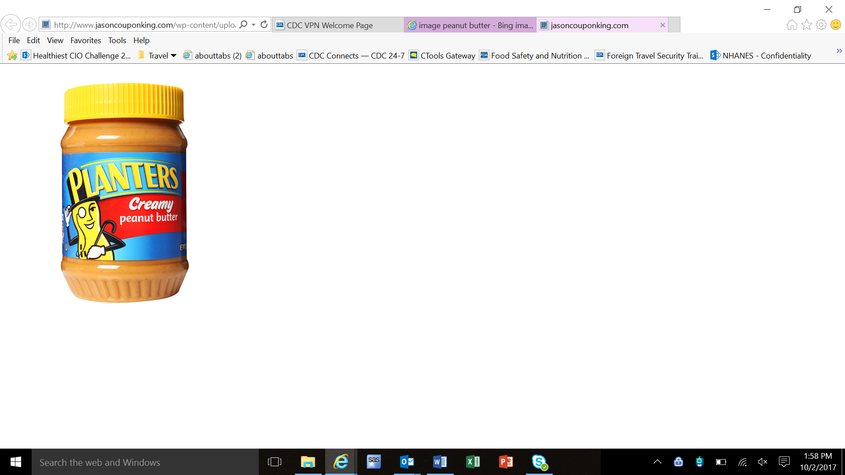The height and width of the screenshot is (475, 845).
Task: Click the address bar search magnifier icon
Action: coord(243,25)
